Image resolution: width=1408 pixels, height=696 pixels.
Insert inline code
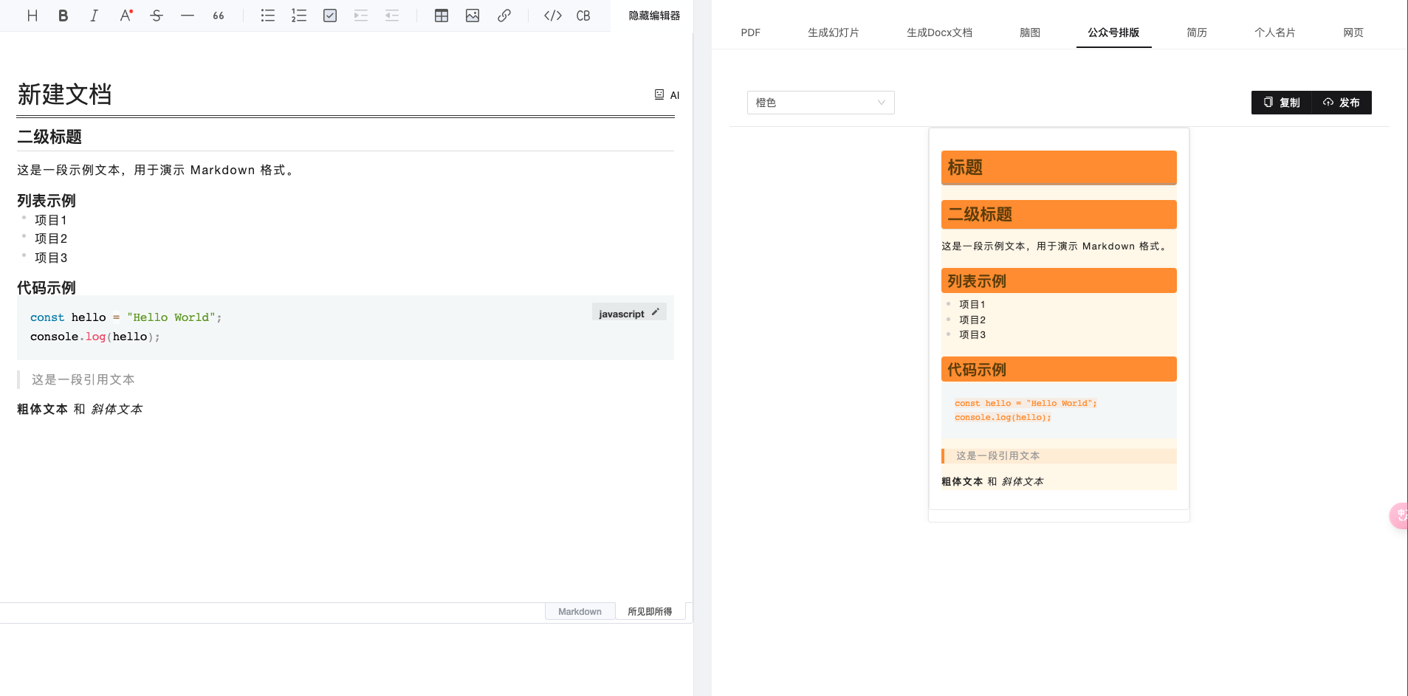pyautogui.click(x=553, y=15)
